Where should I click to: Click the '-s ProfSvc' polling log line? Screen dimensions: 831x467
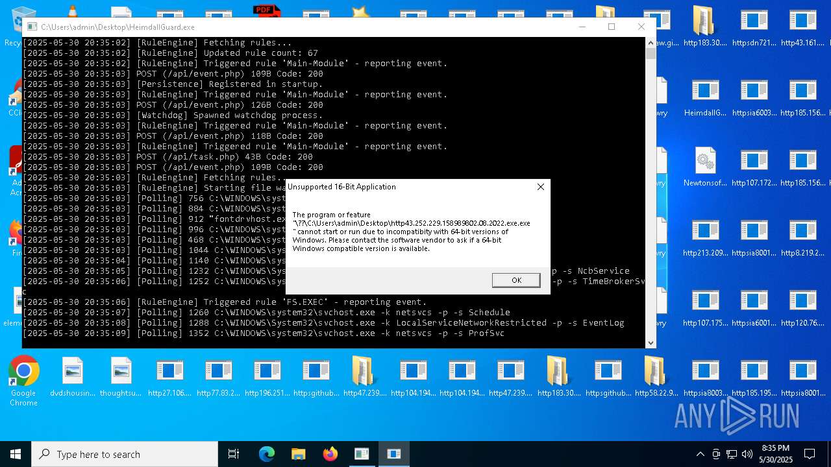[x=264, y=333]
